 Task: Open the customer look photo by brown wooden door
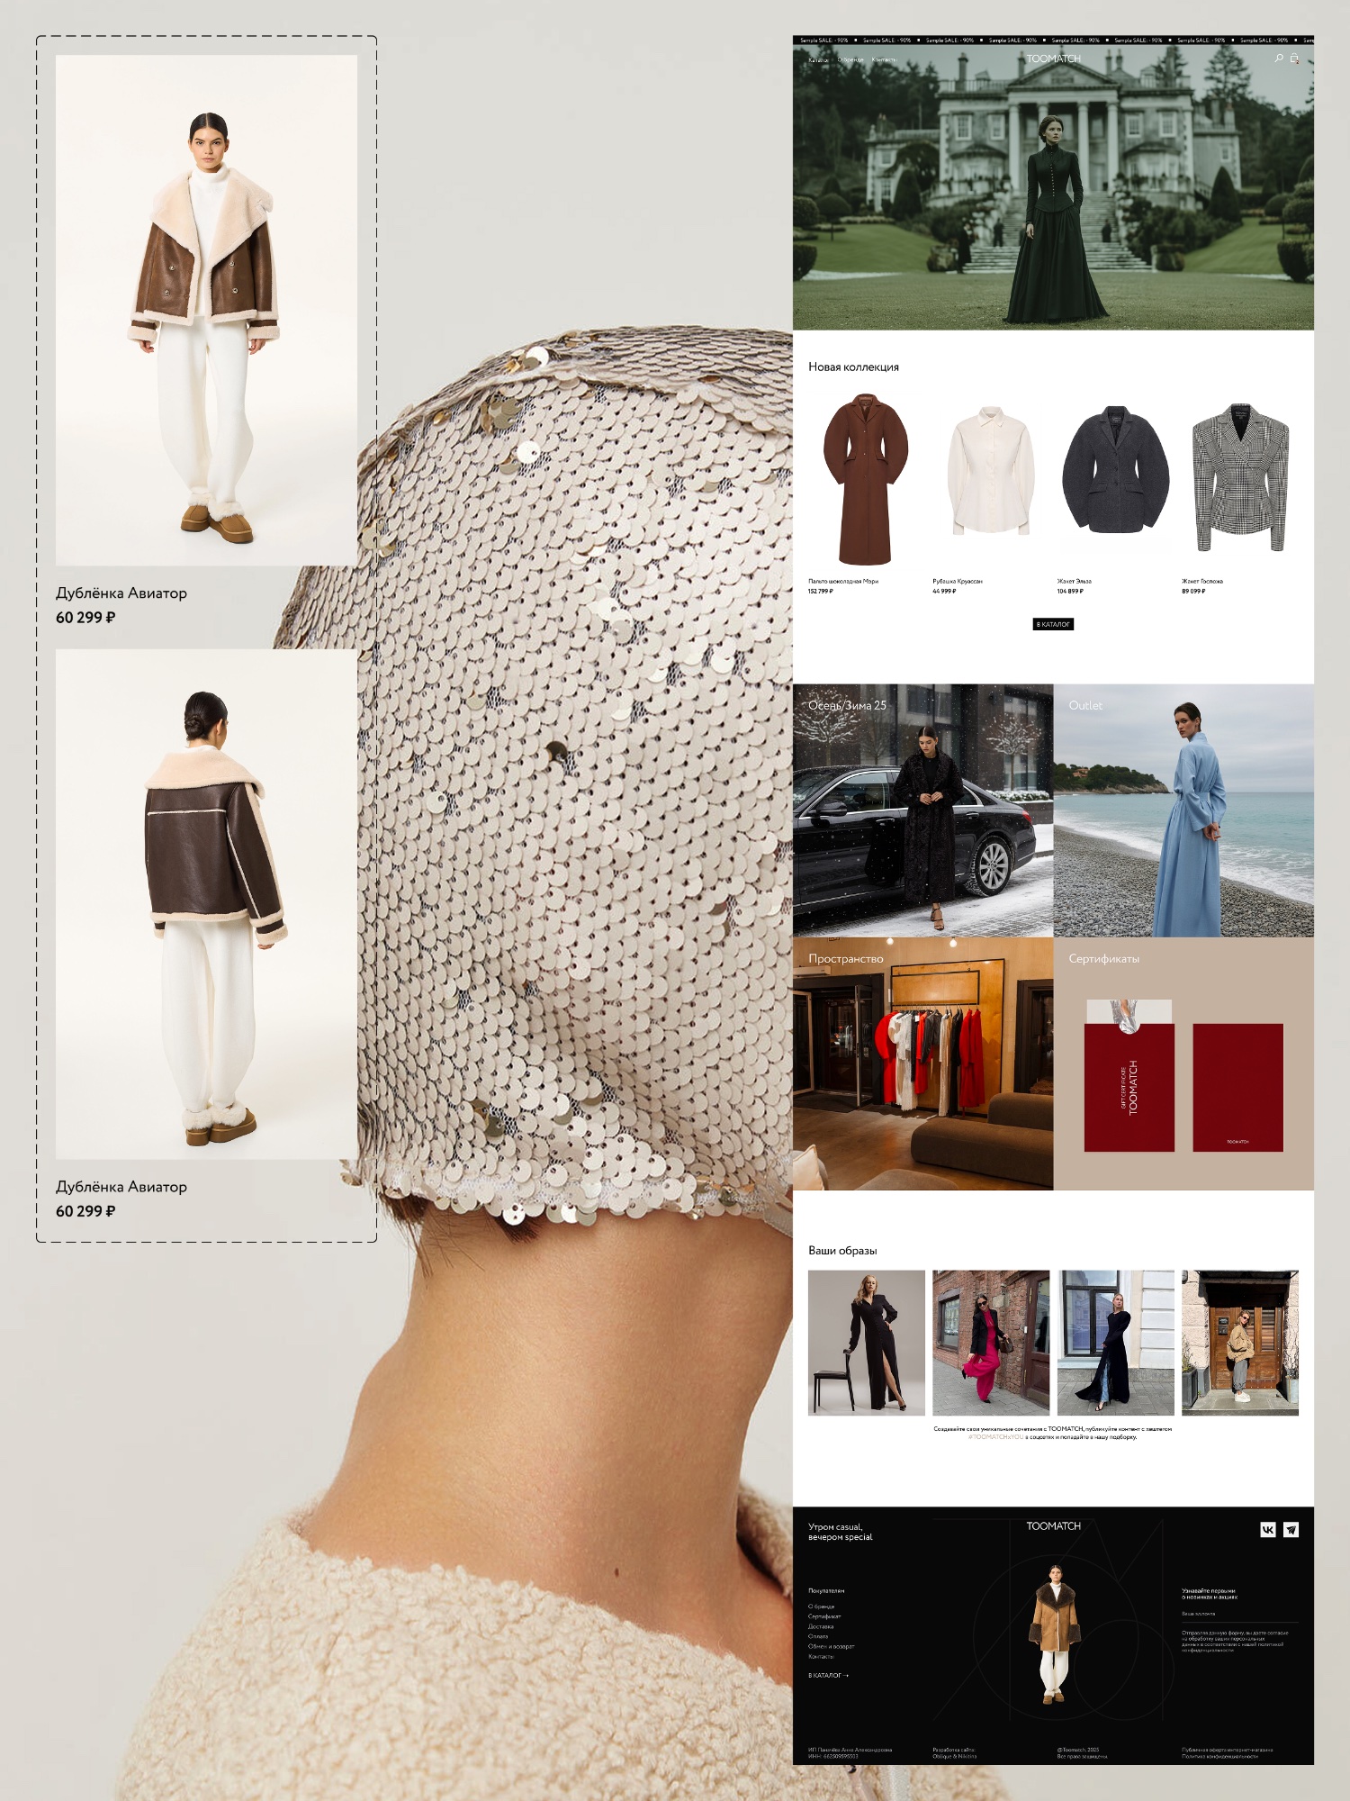(x=1240, y=1343)
